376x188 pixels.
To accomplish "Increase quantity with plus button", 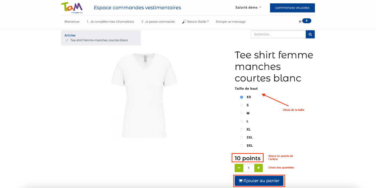I will [258, 168].
